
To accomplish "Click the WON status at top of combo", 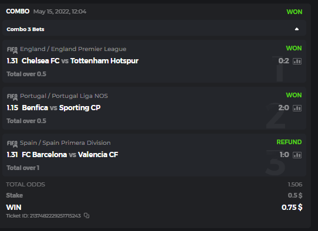I will (x=295, y=12).
